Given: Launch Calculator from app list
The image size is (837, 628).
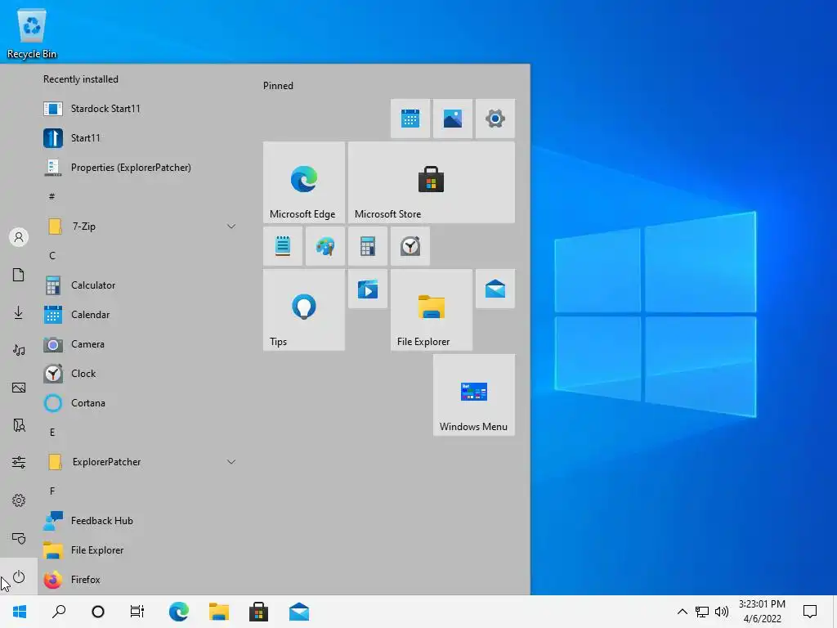Looking at the screenshot, I should 139,285.
